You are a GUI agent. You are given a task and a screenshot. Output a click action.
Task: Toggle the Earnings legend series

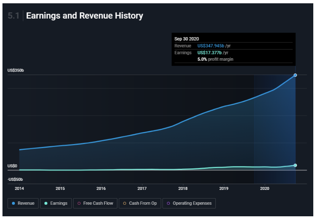55,203
